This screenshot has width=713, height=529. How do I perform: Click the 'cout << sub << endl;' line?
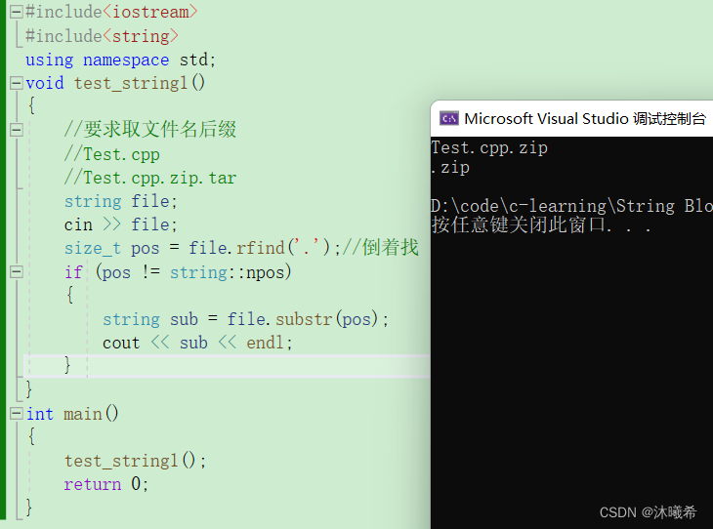[x=197, y=344]
